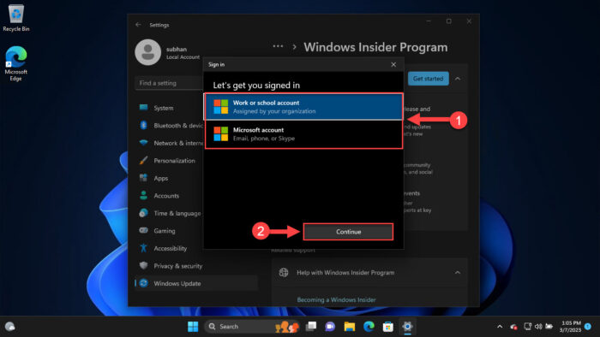Open the Apps settings icon
Viewport: 600px width, 337px height.
143,178
